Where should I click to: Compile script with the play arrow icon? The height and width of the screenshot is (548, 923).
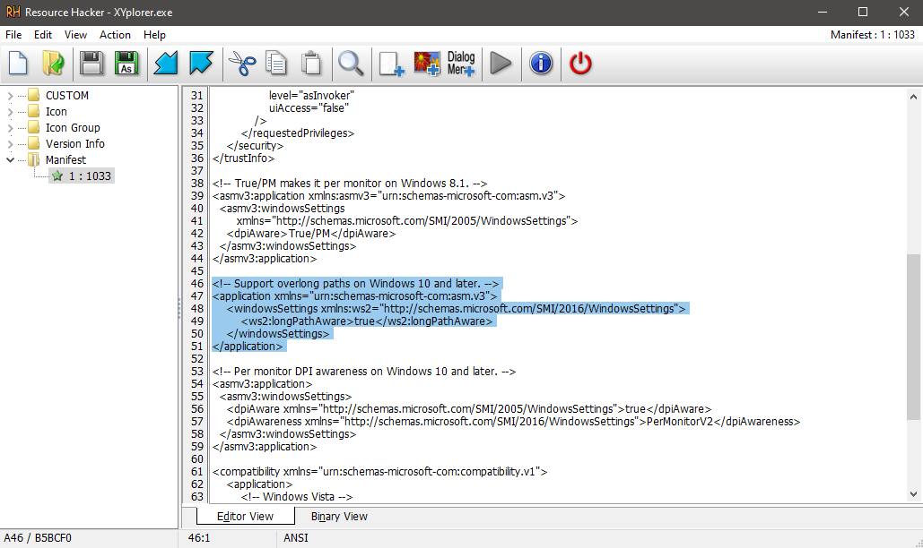coord(501,63)
